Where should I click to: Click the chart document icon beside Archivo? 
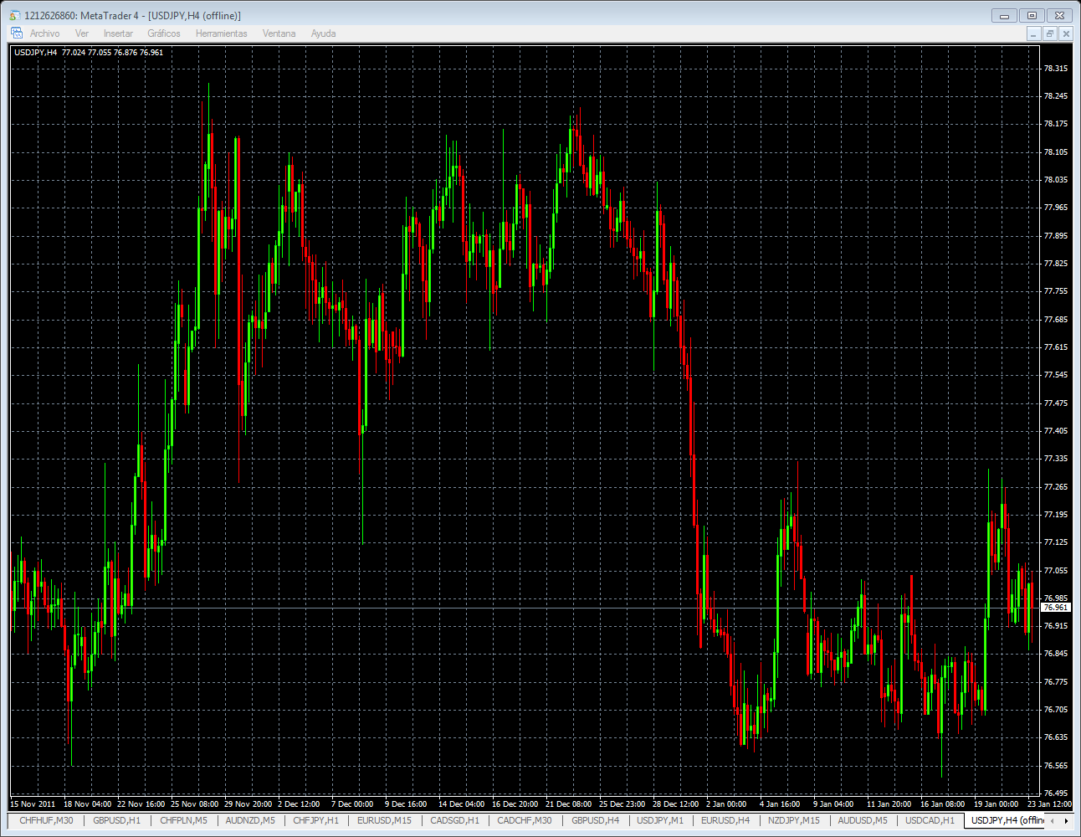tap(17, 33)
